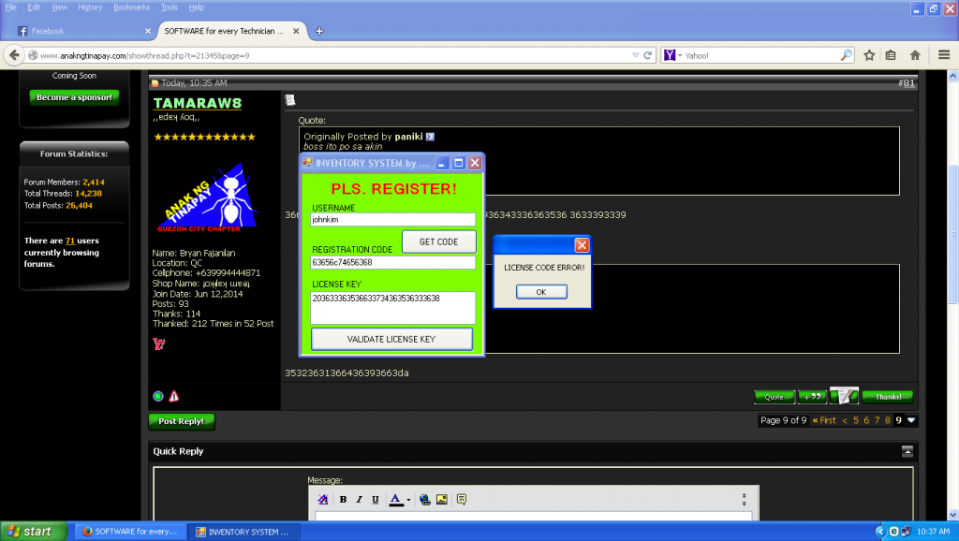Open the Help menu
Screen dimensions: 959x541
(197, 7)
